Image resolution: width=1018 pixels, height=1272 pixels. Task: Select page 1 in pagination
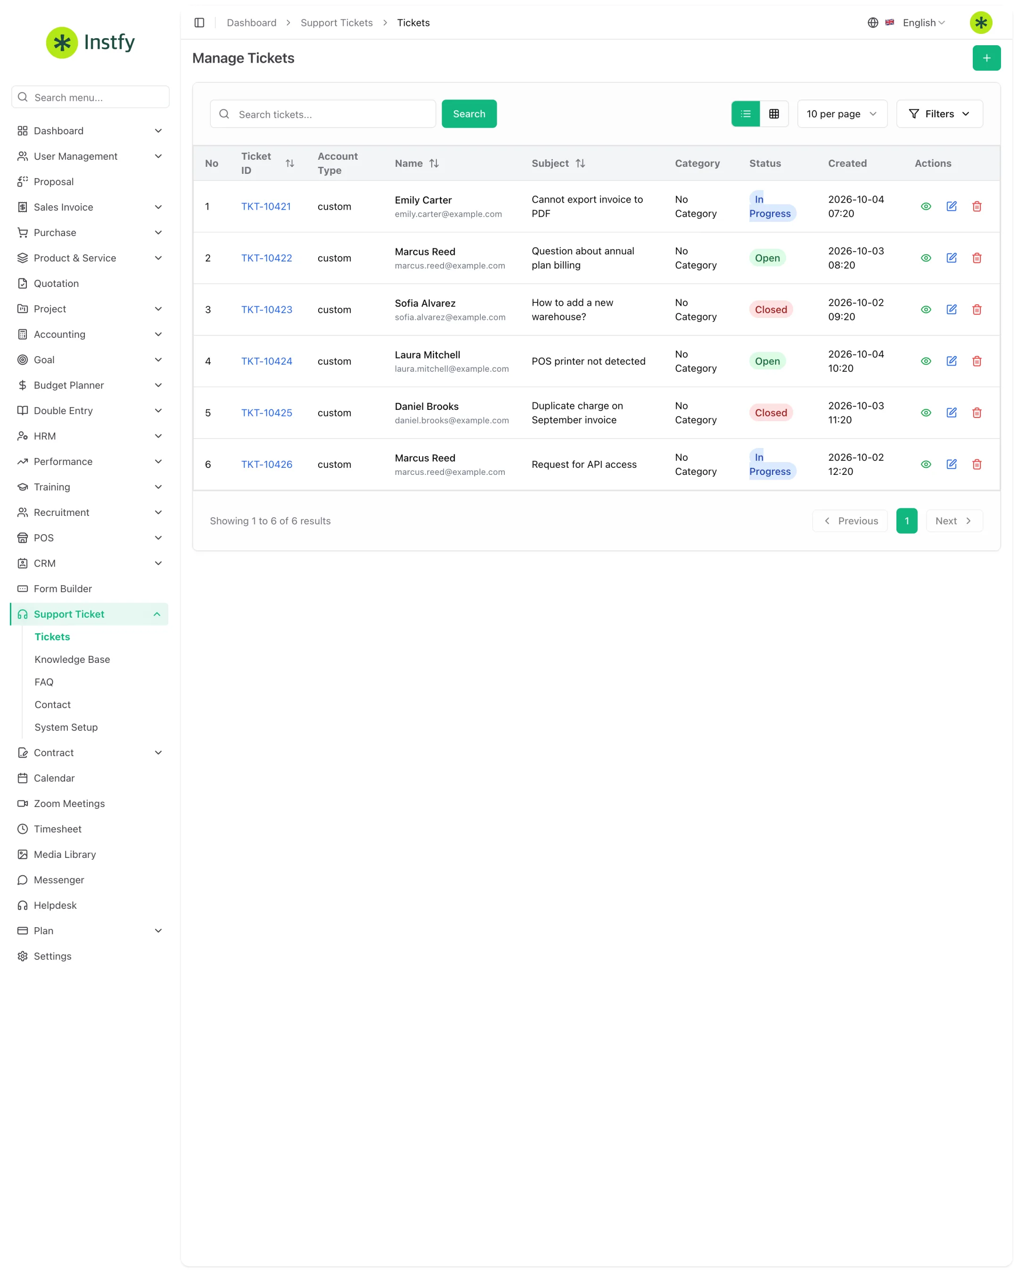906,521
